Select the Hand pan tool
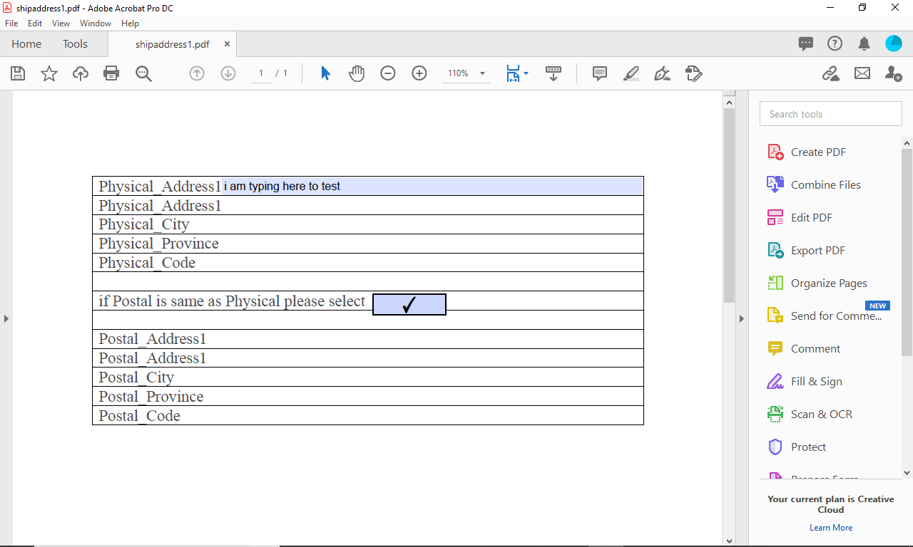Screen dimensions: 913x547 pos(357,73)
